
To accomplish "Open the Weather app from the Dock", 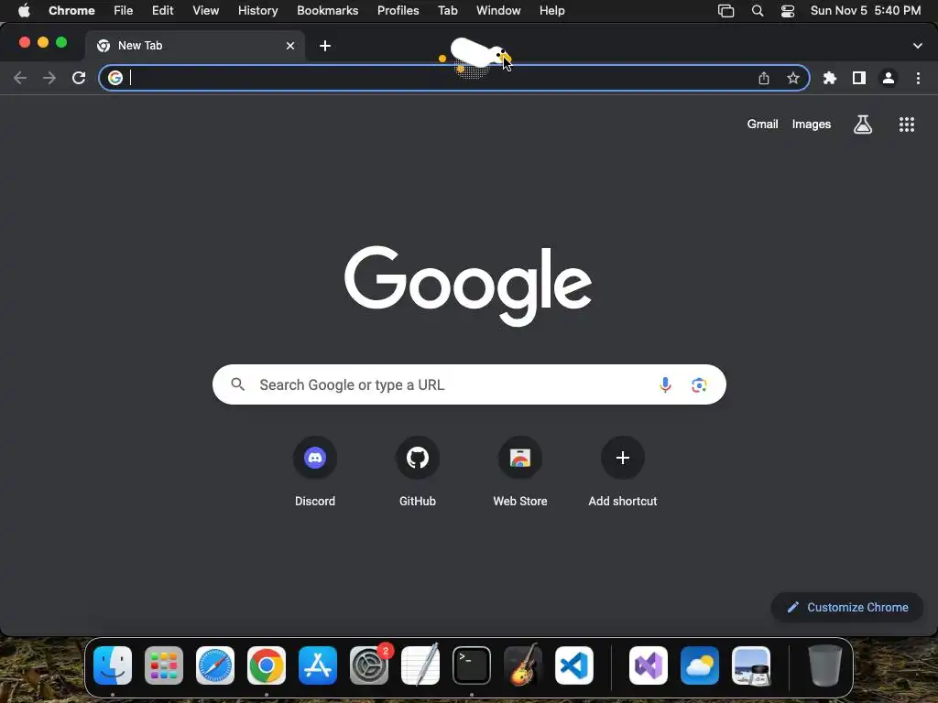I will [699, 665].
